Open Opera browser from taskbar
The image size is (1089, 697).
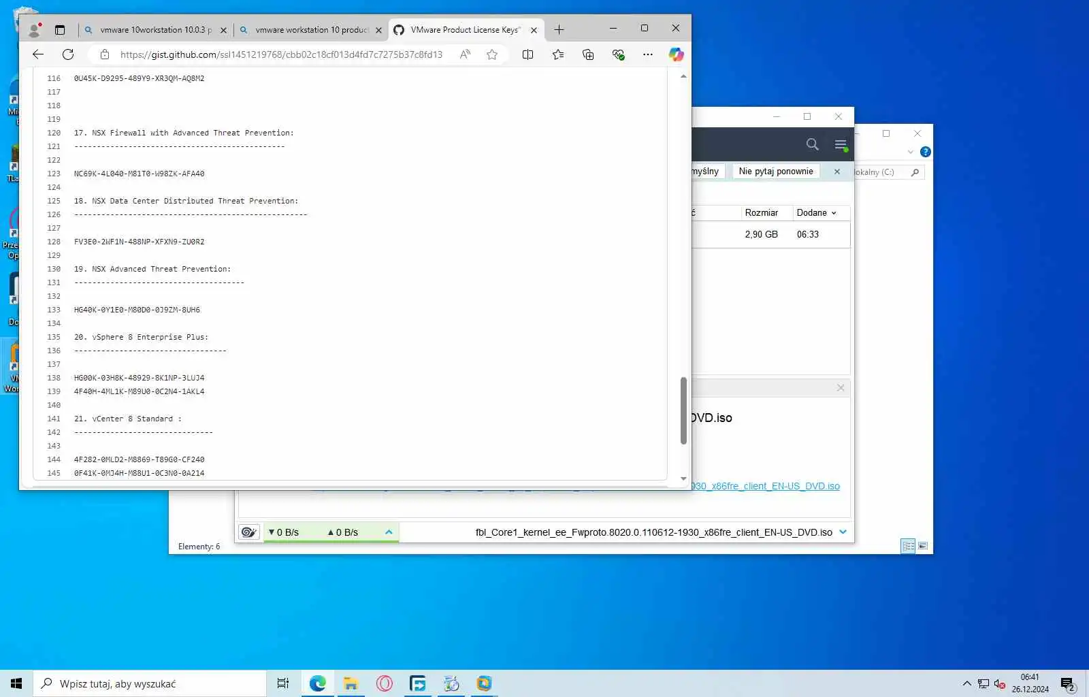click(x=385, y=683)
